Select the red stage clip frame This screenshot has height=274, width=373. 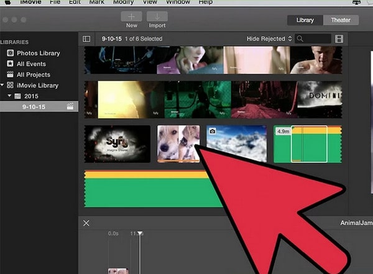point(264,99)
